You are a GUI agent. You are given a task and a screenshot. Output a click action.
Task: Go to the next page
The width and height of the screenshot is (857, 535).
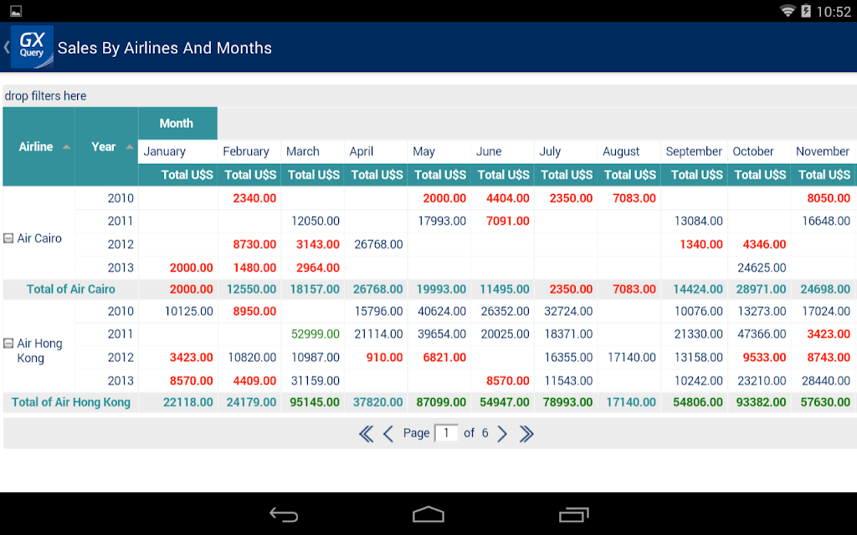(x=502, y=434)
